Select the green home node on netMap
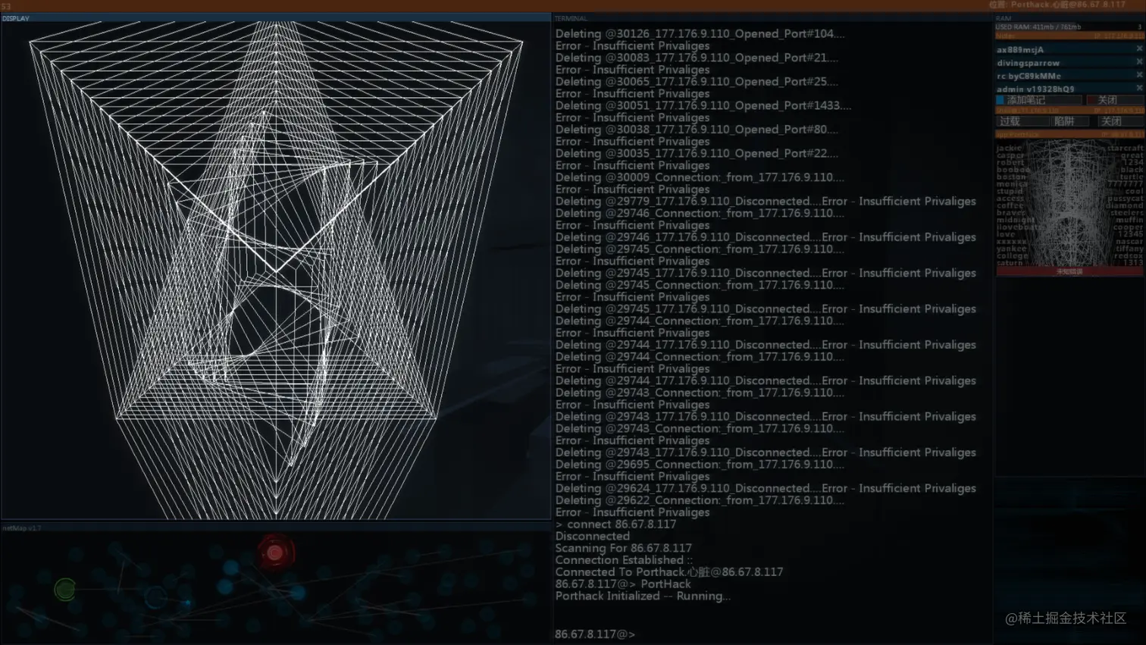The height and width of the screenshot is (645, 1146). click(x=65, y=589)
